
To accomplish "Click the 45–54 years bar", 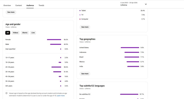I will tap(60, 77).
